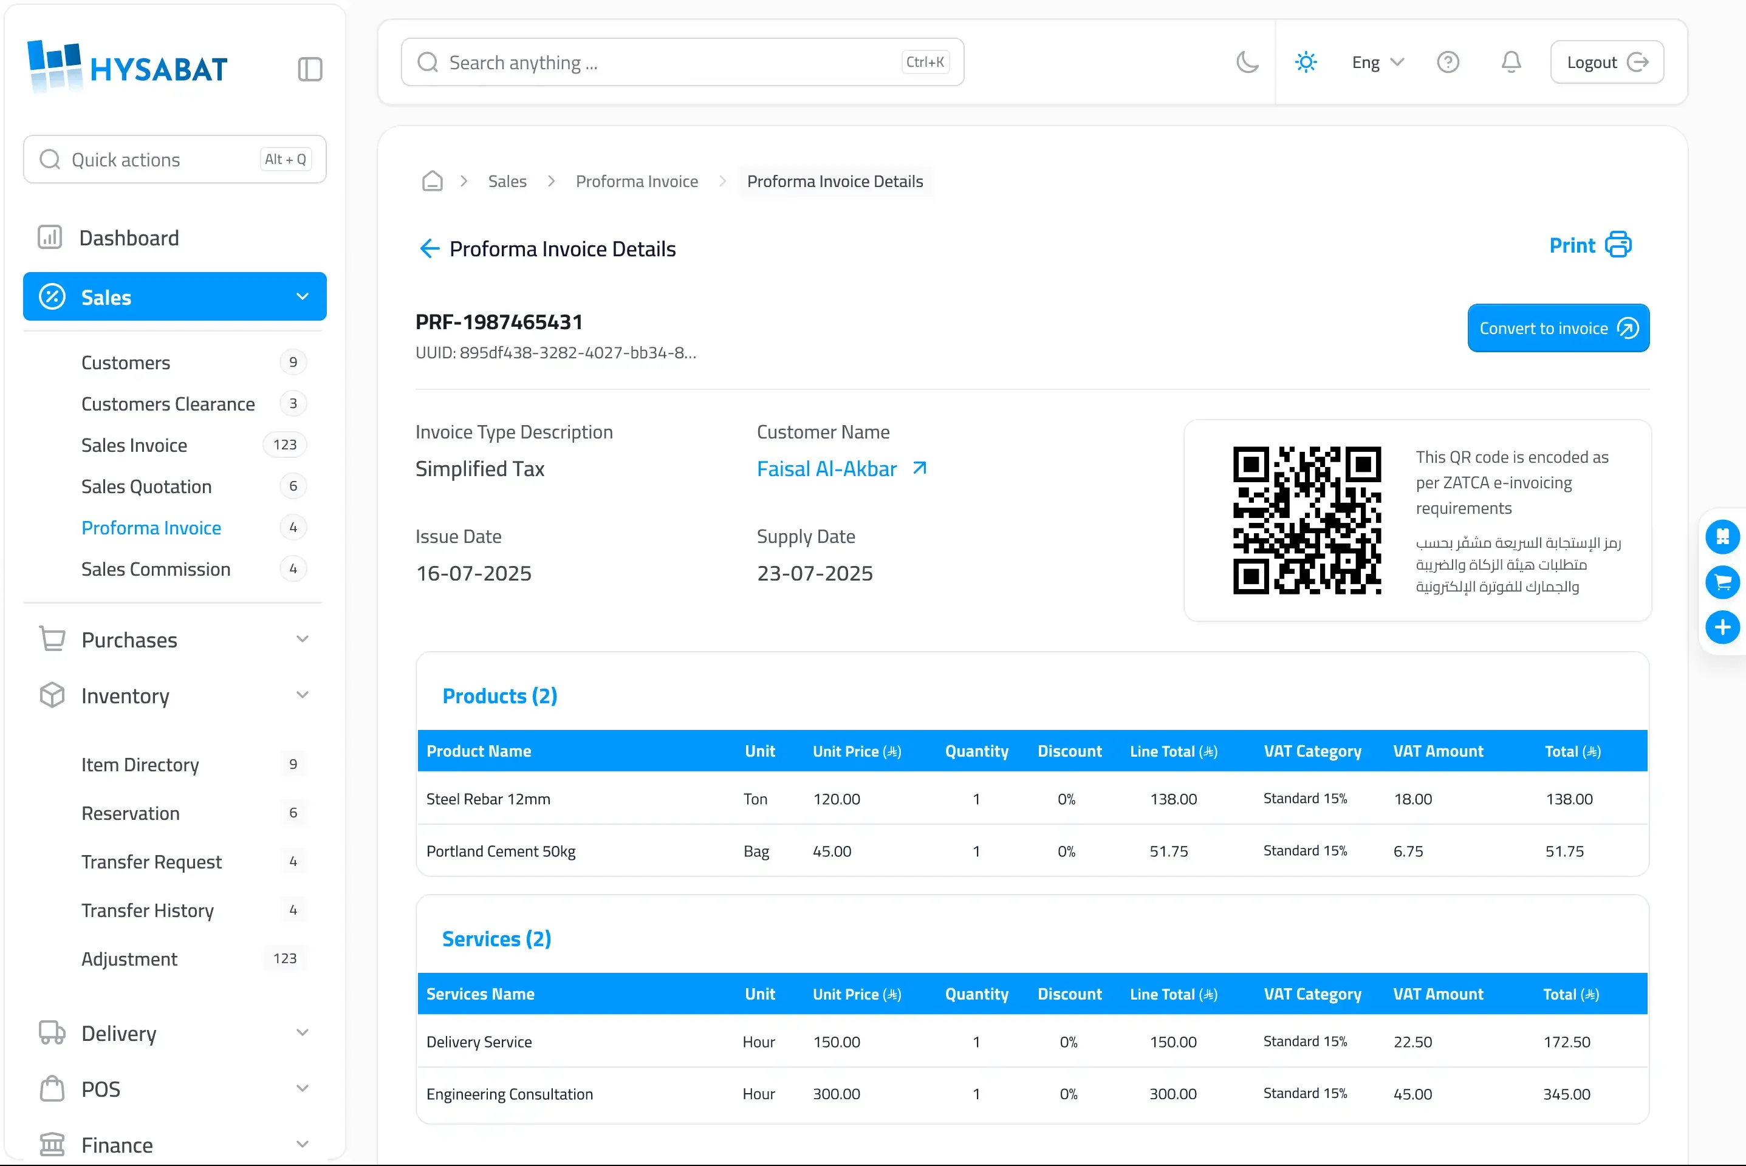This screenshot has width=1746, height=1166.
Task: Focus the Search anything field
Action: (x=682, y=62)
